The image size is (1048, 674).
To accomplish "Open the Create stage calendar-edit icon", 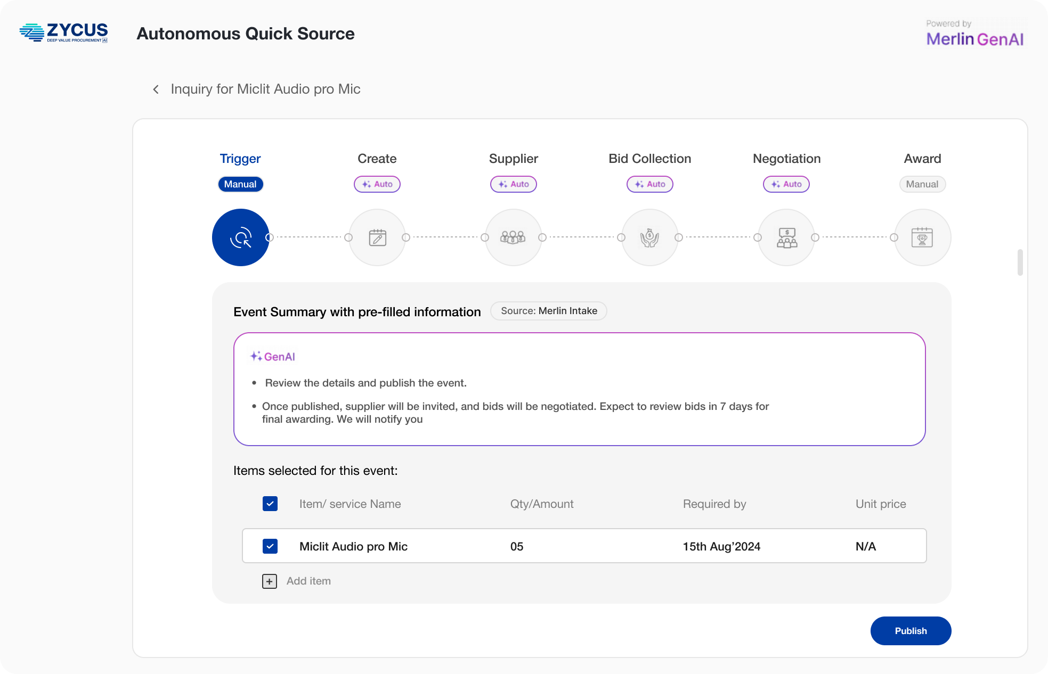I will (x=377, y=237).
